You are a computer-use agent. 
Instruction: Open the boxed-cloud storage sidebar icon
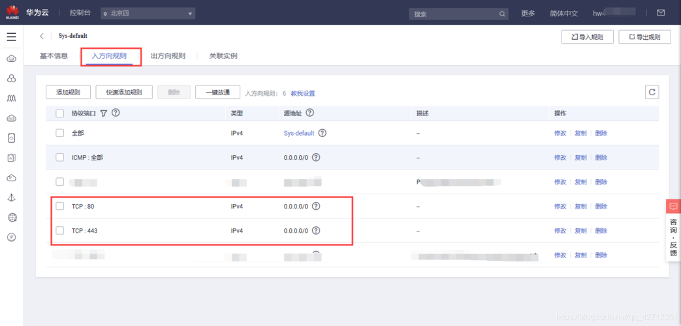pyautogui.click(x=12, y=138)
